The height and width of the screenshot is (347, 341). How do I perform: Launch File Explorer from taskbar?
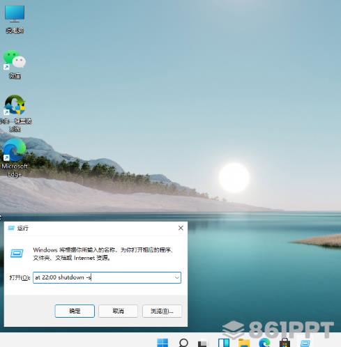tap(244, 343)
